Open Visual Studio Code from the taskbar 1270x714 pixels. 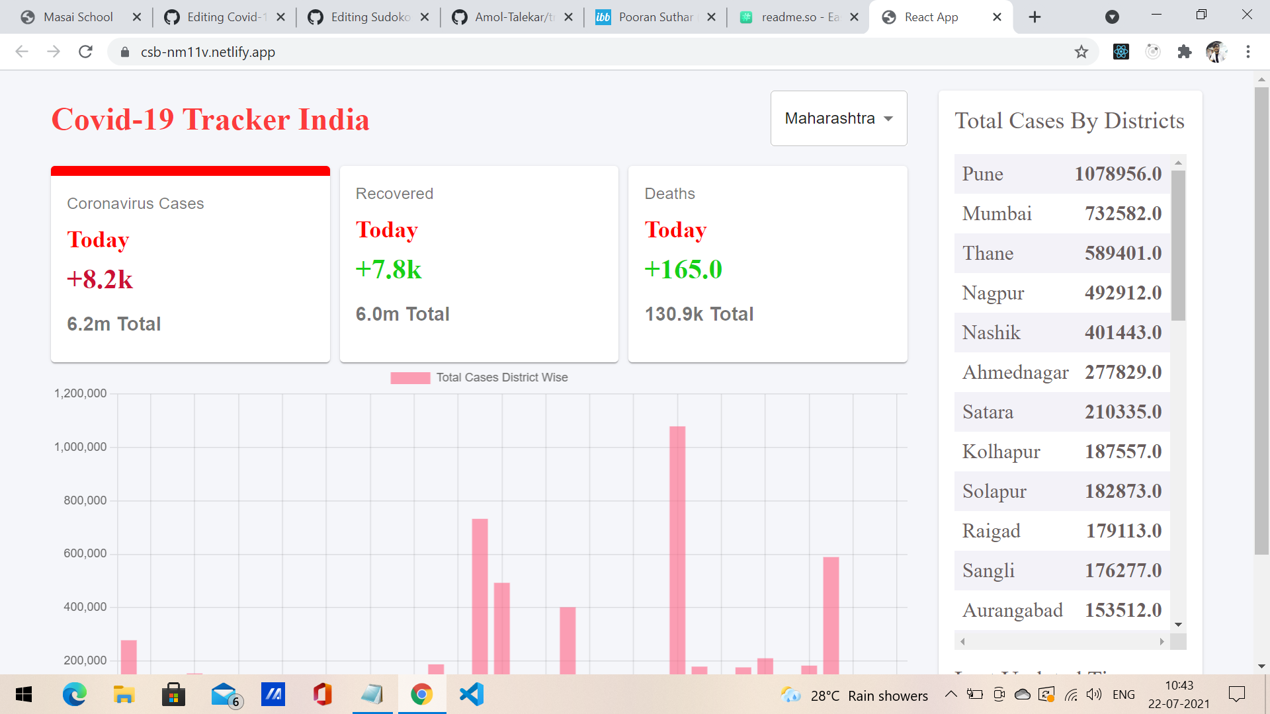(472, 694)
